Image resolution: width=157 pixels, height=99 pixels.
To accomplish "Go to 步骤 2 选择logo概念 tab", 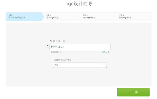I will (61, 17).
